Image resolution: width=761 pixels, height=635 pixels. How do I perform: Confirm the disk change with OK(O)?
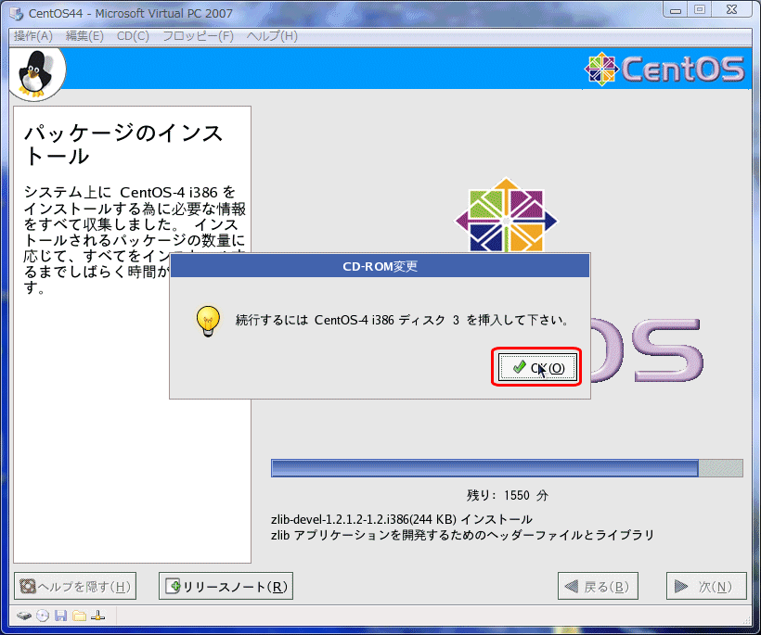(536, 367)
